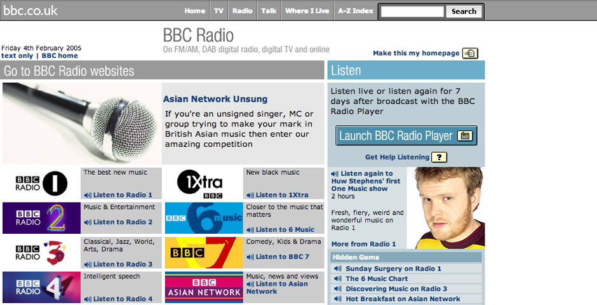Click the 'BBC Radio' page title
This screenshot has width=597, height=305.
(x=198, y=36)
